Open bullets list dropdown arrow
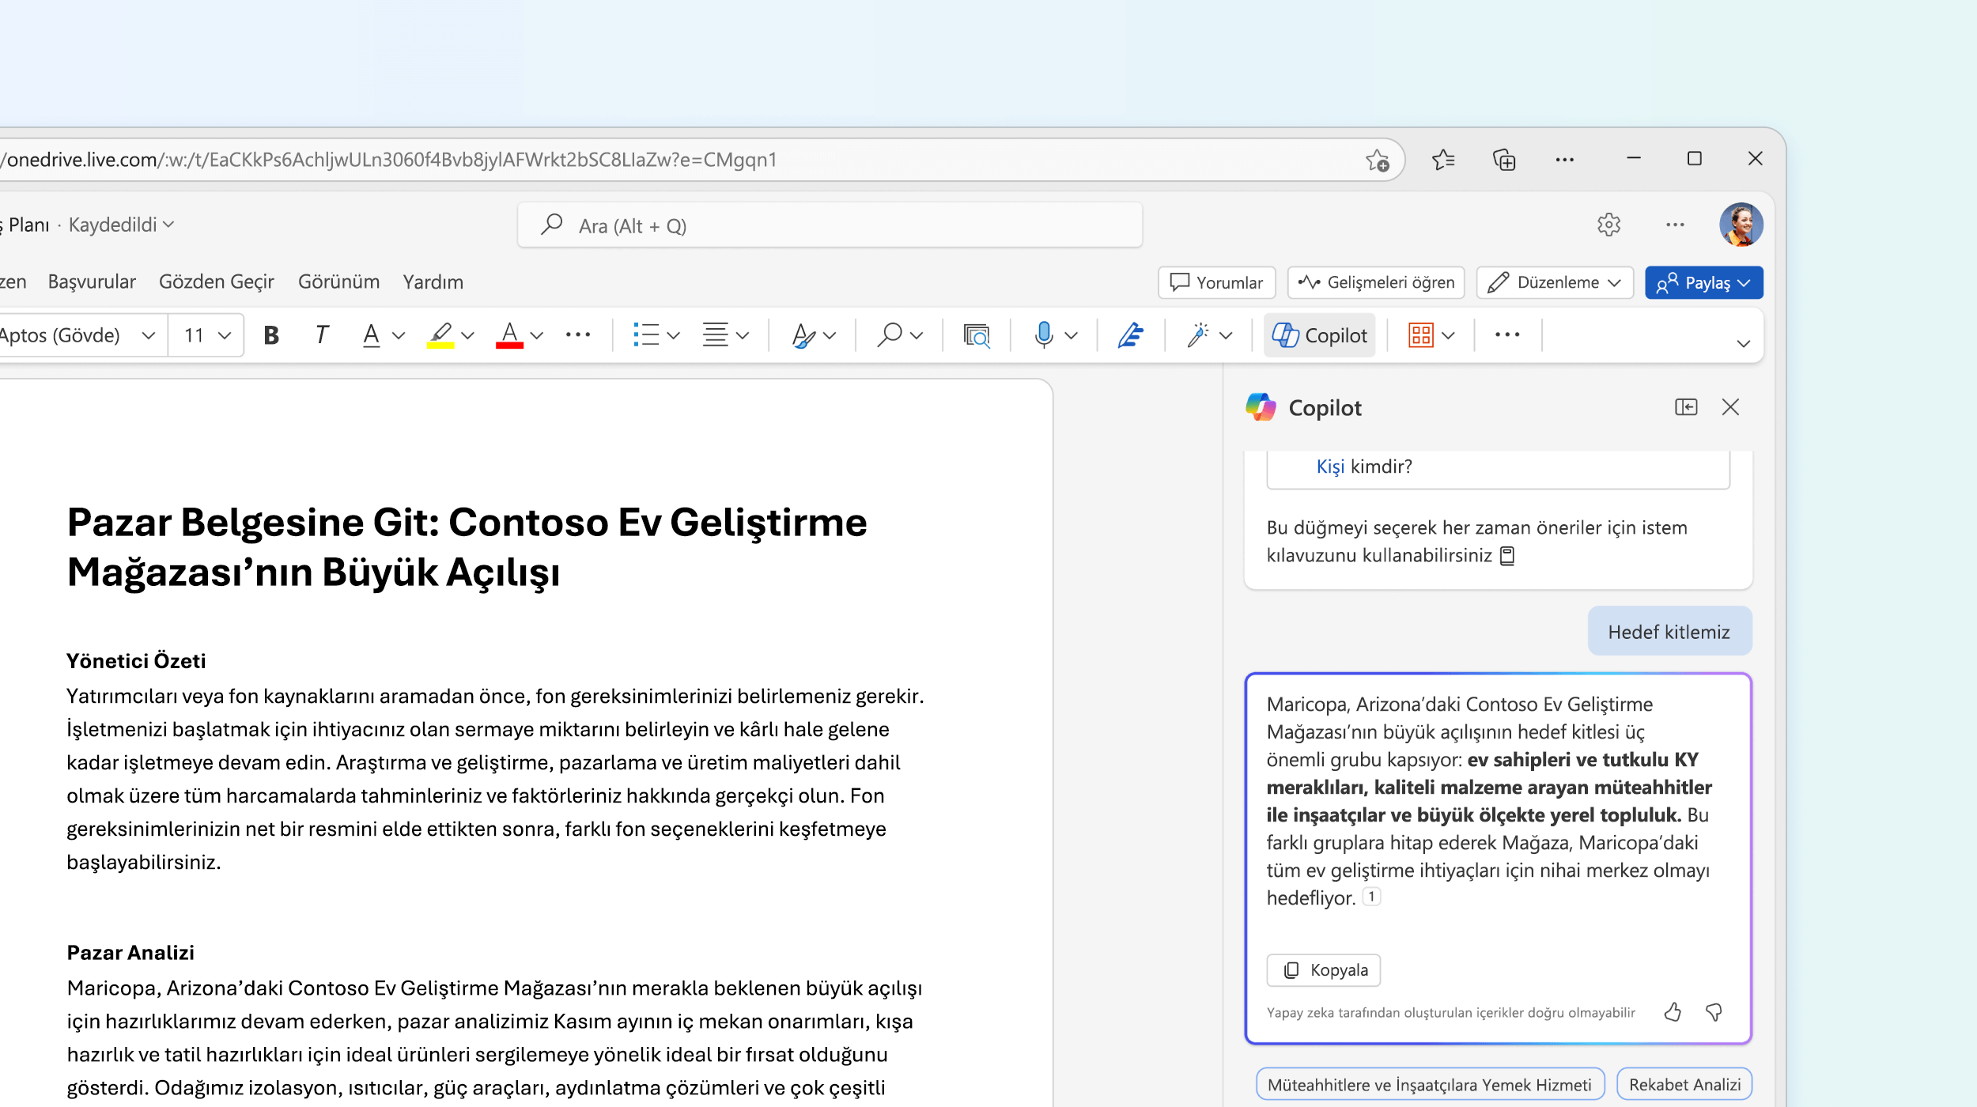Image resolution: width=1977 pixels, height=1107 pixels. point(674,336)
